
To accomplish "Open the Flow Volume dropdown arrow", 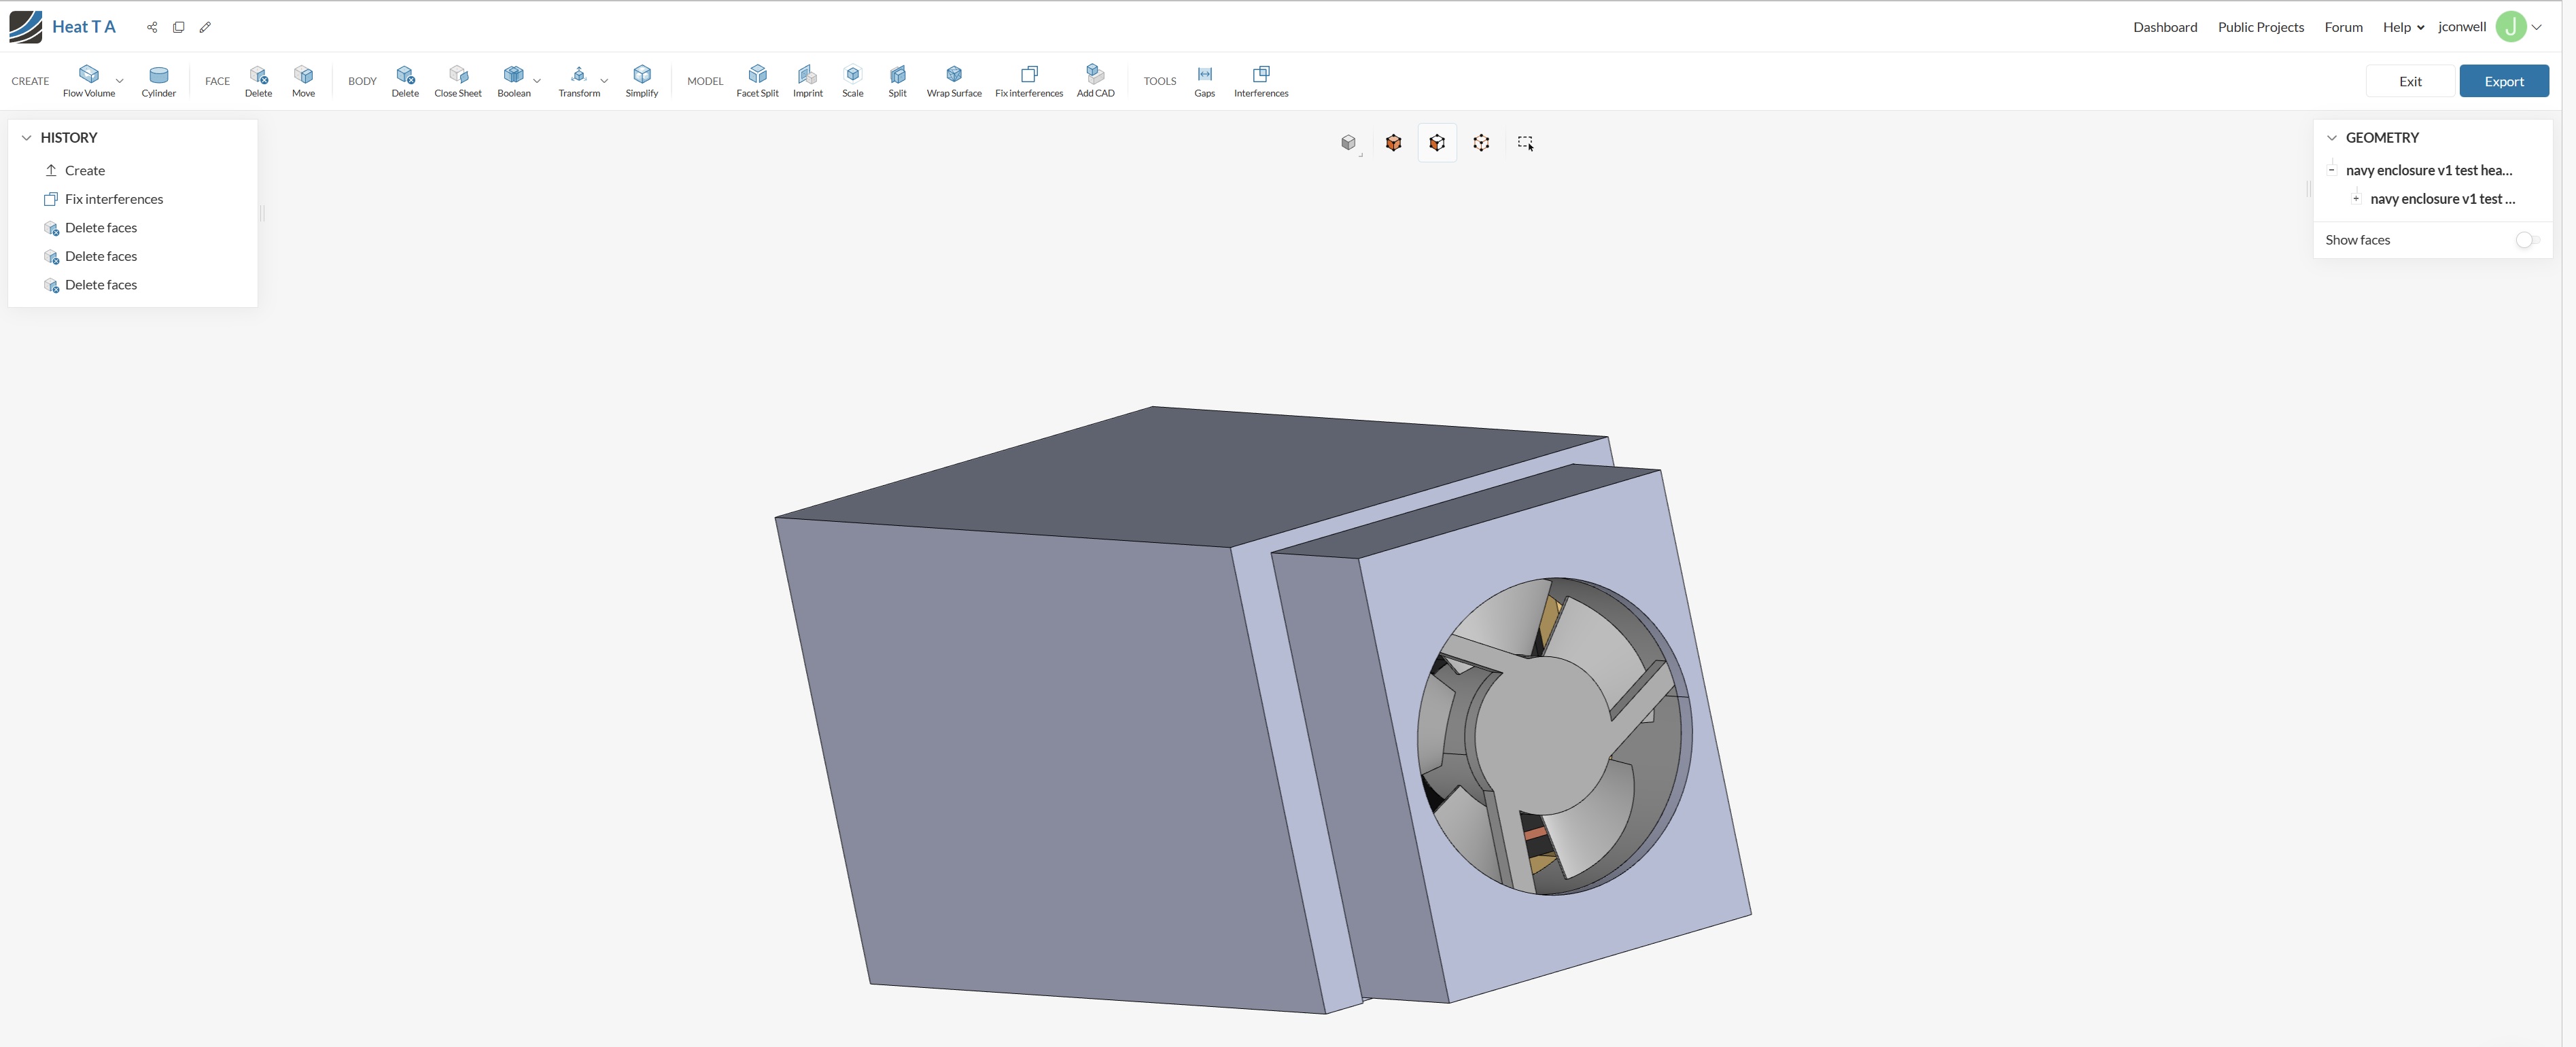I will coord(120,81).
